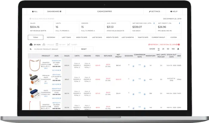Sort table by UNITS column header
Image resolution: width=209 pixels, height=123 pixels.
tap(77, 56)
